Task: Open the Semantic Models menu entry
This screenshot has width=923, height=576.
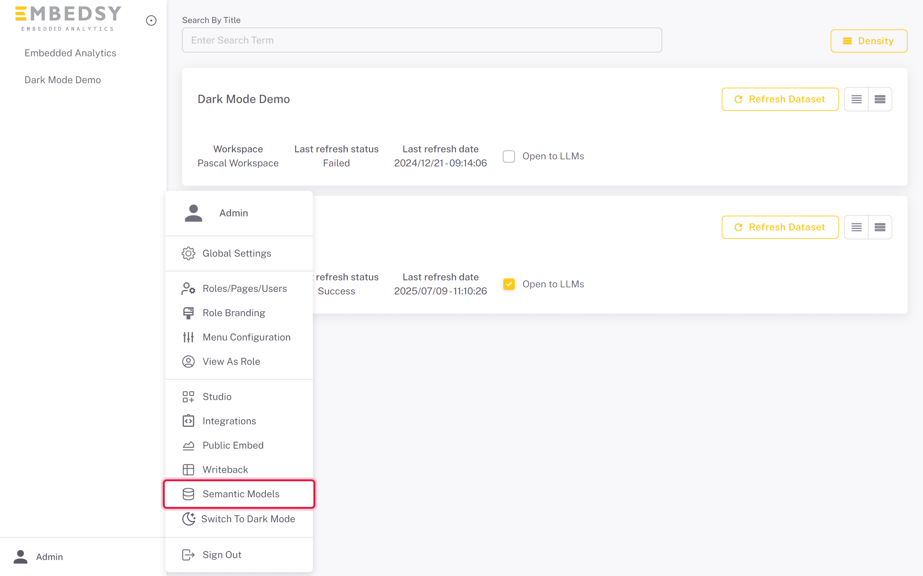Action: 239,494
